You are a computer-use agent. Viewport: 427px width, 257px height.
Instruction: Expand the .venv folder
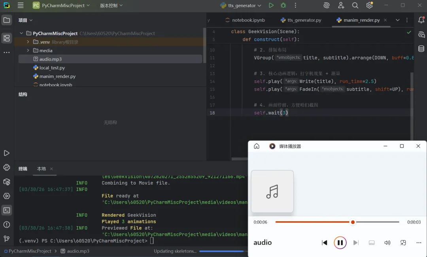coord(28,42)
